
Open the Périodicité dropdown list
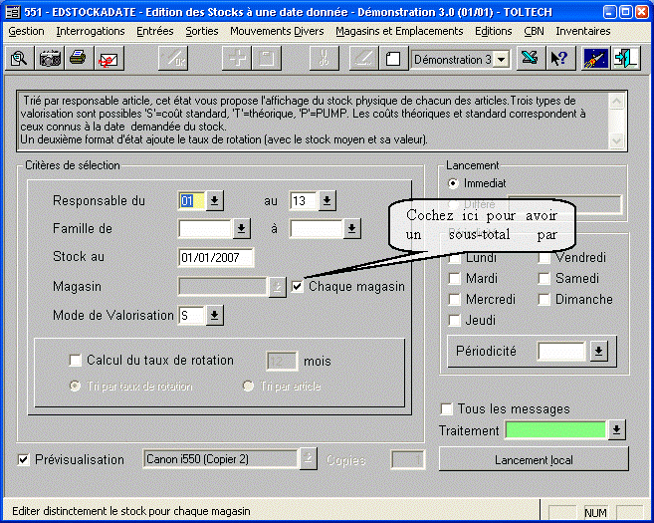coord(597,352)
